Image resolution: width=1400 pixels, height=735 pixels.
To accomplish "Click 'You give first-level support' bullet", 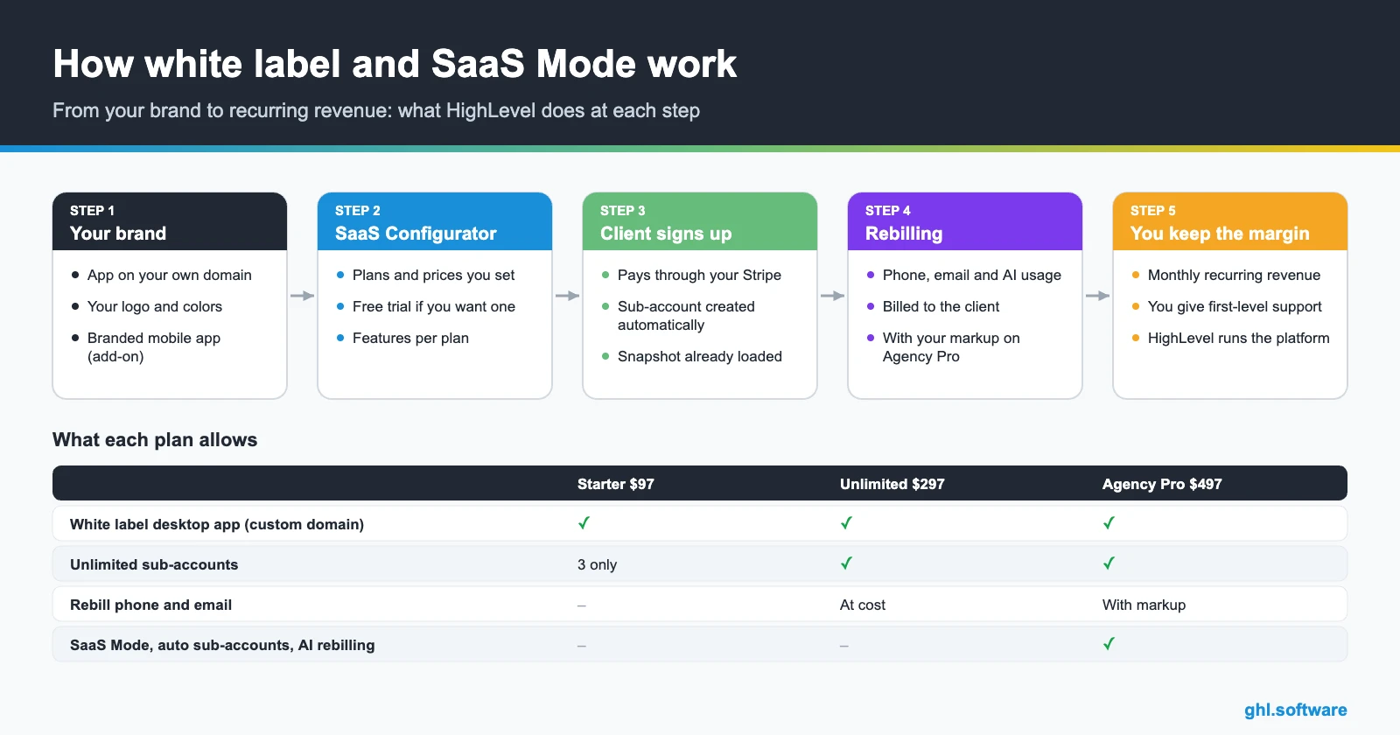I will pyautogui.click(x=1235, y=306).
